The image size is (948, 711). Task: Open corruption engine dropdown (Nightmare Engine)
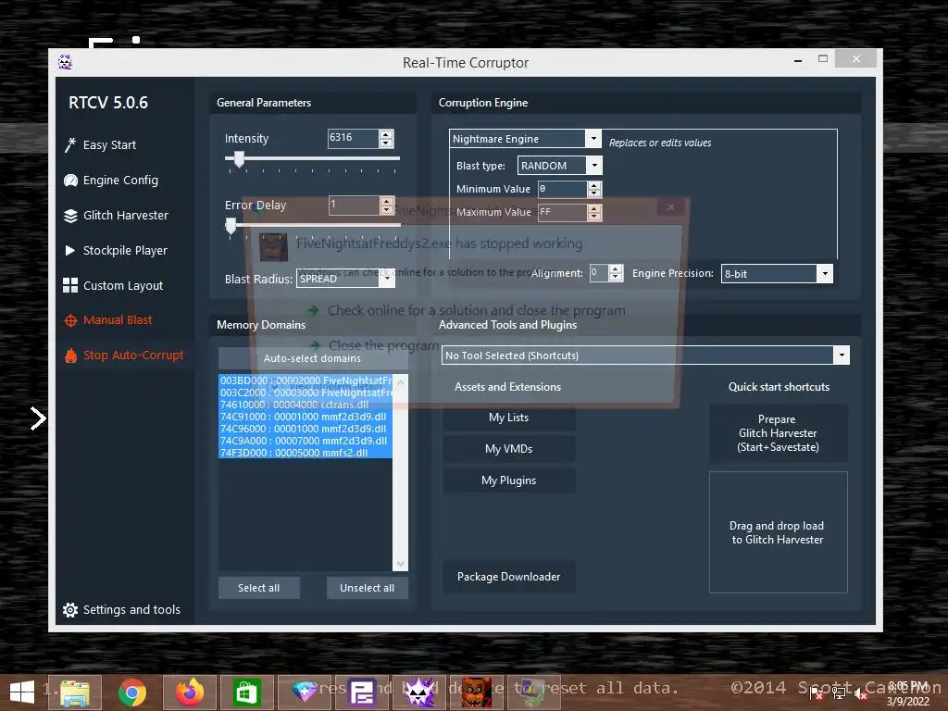(x=593, y=139)
